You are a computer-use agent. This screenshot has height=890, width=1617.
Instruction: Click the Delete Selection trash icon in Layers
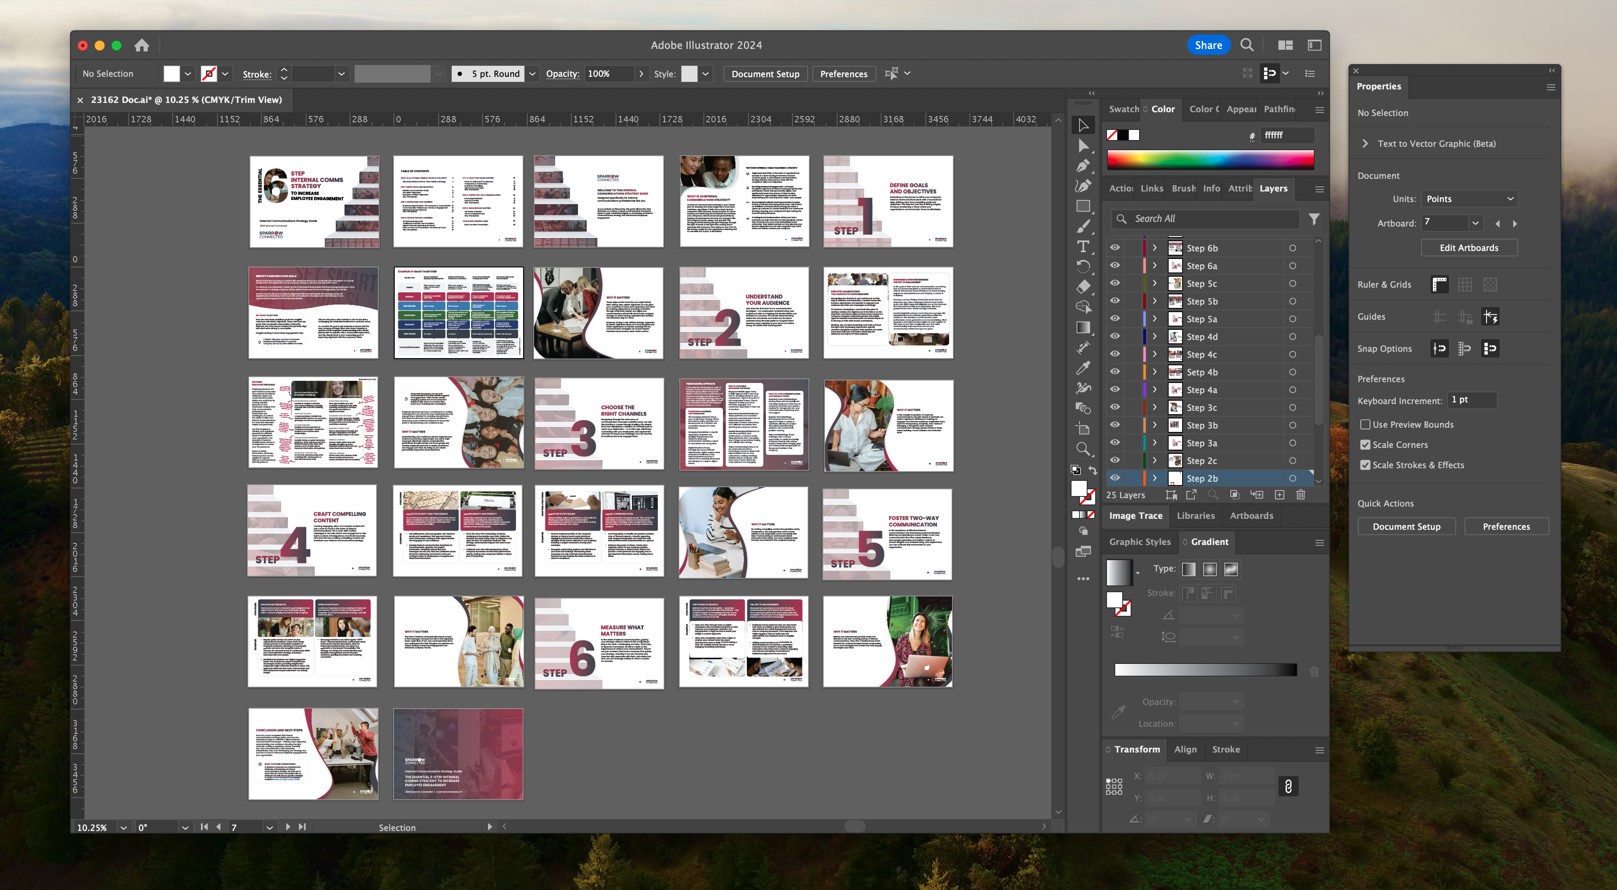tap(1301, 495)
